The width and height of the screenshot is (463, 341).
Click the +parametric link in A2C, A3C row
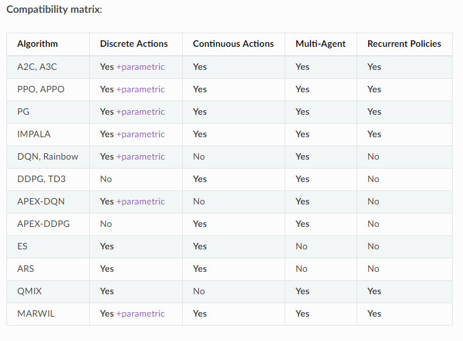(140, 67)
